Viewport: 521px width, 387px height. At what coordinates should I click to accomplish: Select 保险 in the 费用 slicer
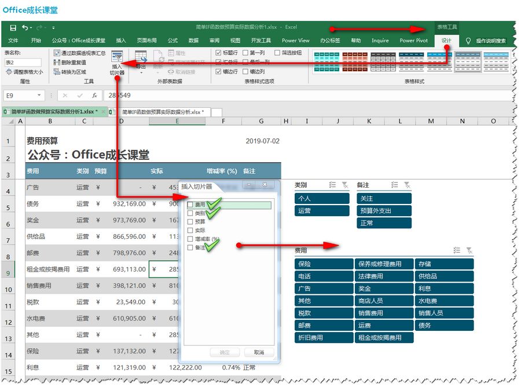click(x=324, y=264)
